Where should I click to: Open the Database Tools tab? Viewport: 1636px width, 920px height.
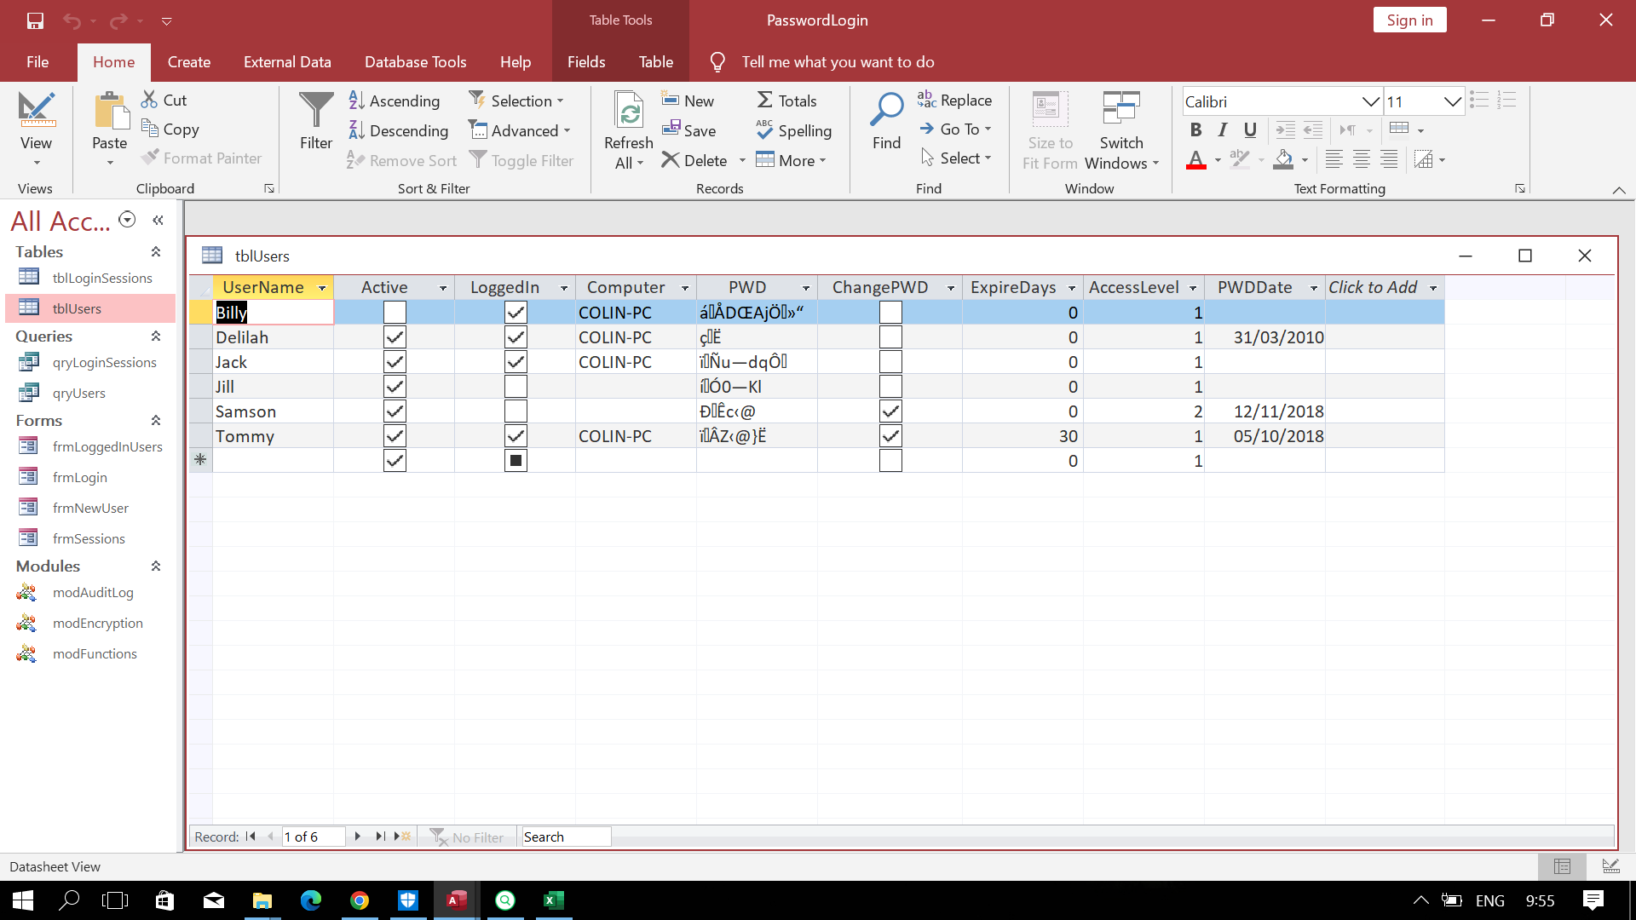[x=415, y=62]
